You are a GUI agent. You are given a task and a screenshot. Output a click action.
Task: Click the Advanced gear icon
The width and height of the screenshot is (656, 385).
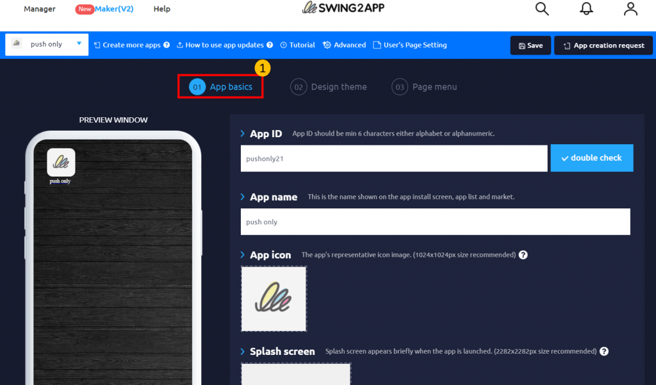tap(327, 45)
